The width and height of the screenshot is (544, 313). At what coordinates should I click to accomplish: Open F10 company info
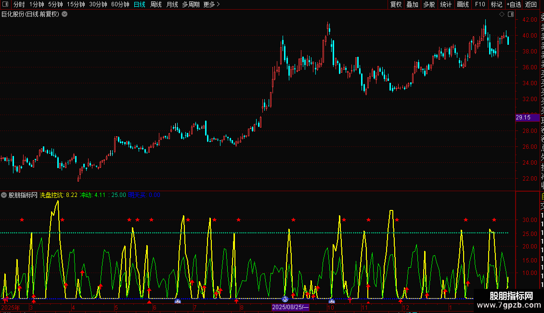point(480,4)
